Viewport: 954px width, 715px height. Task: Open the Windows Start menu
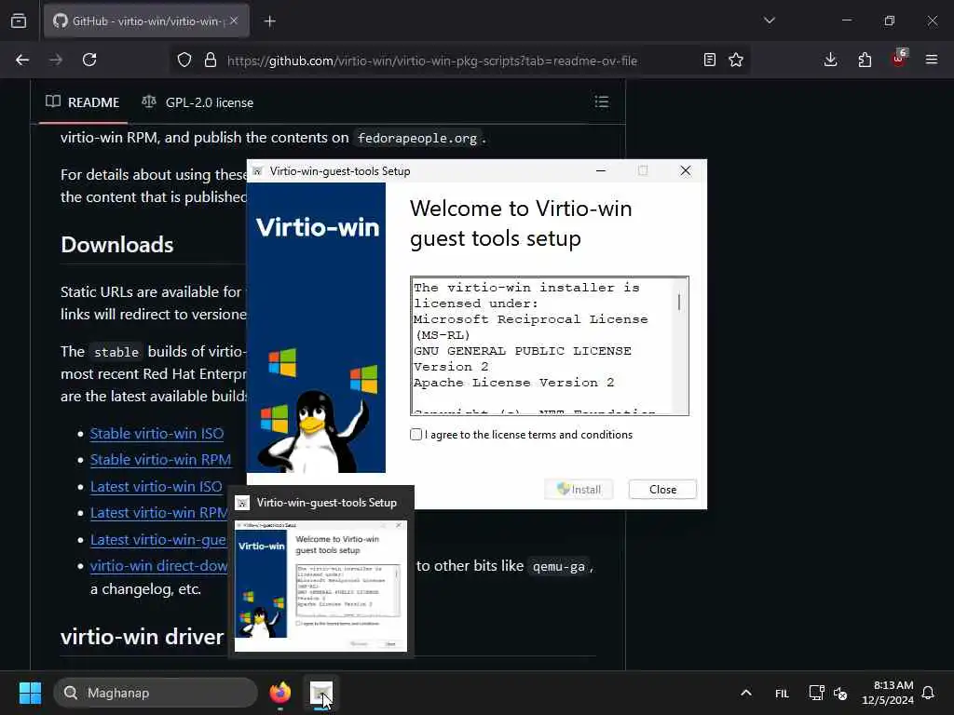pos(30,693)
